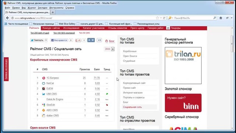Reload the page with the refresh icon

(164, 18)
